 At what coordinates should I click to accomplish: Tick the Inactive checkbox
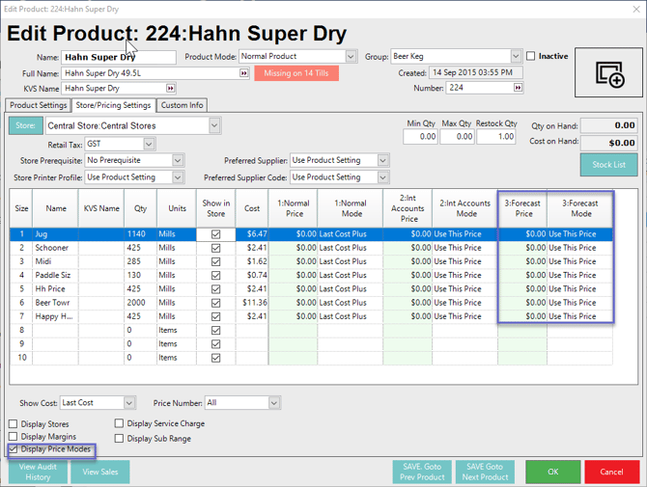(531, 57)
